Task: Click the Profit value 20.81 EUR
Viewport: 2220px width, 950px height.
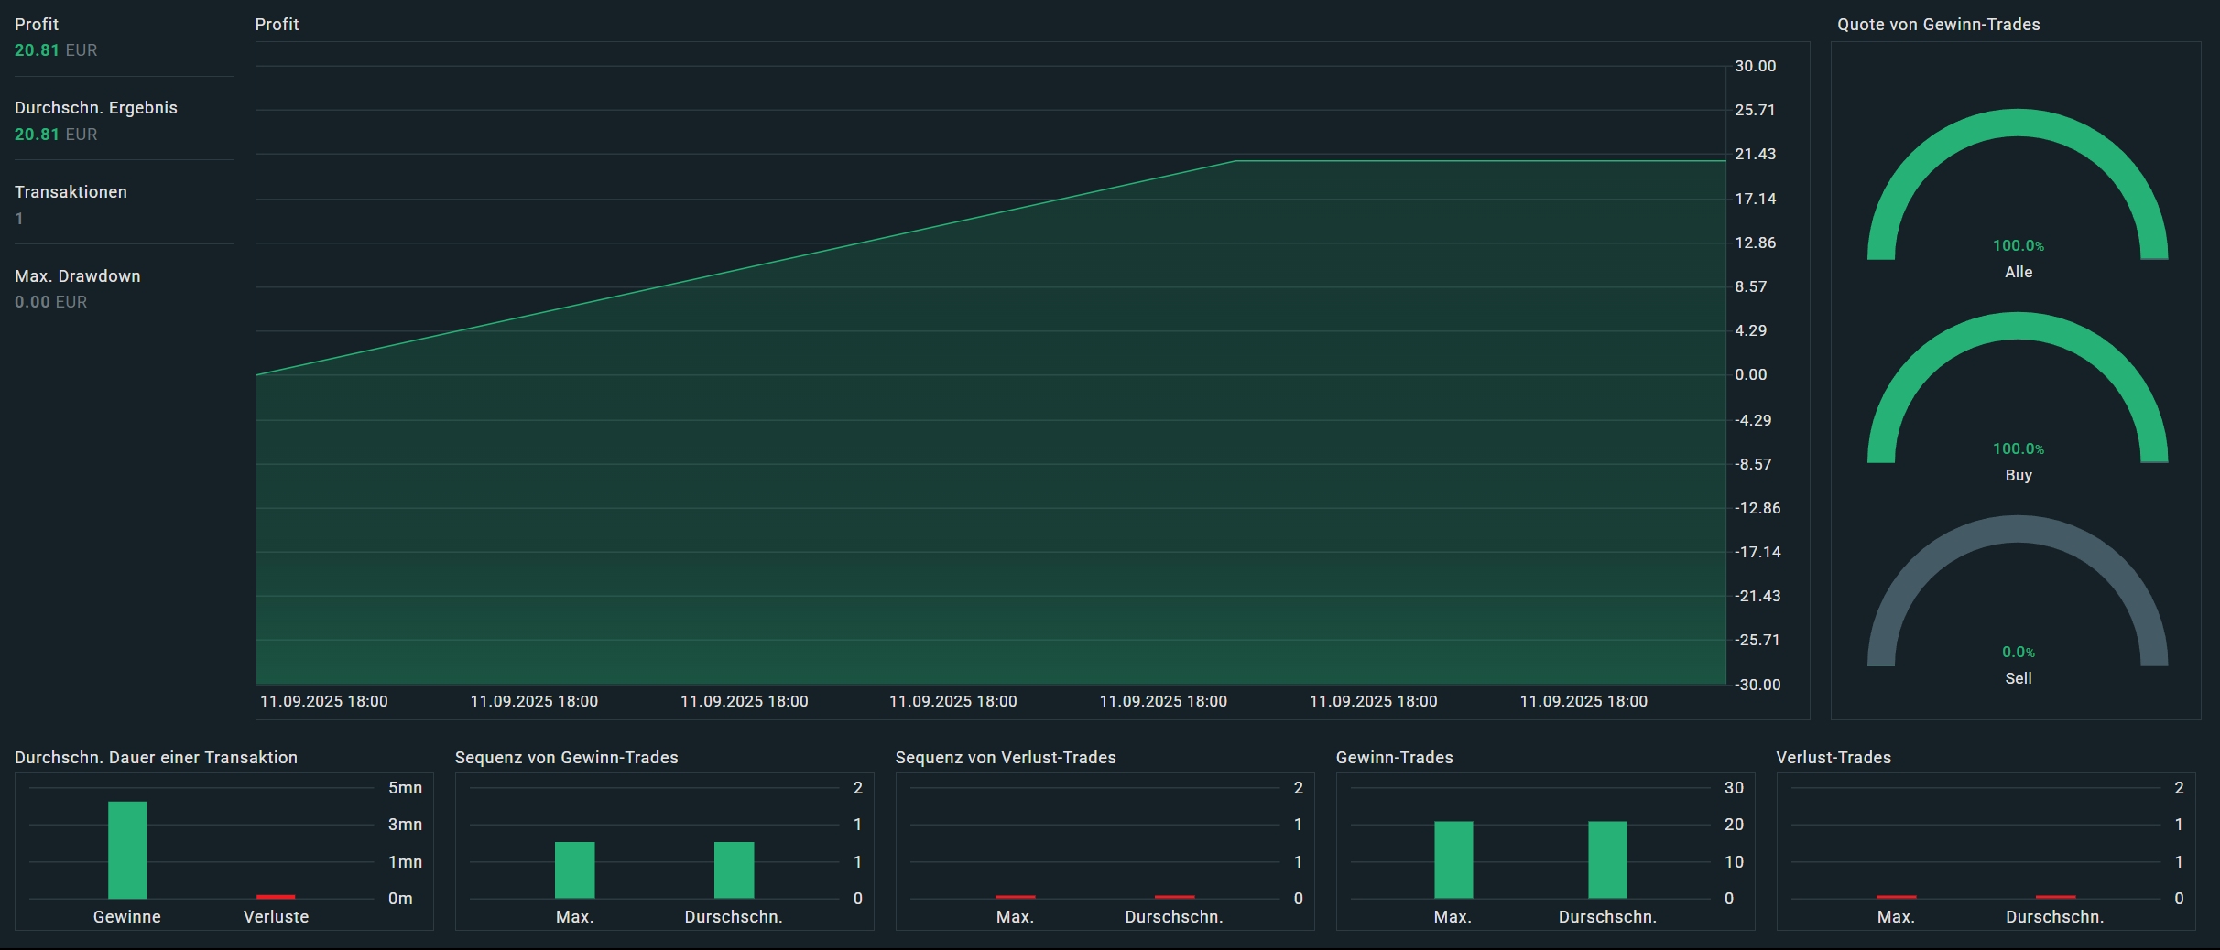Action: [x=55, y=50]
